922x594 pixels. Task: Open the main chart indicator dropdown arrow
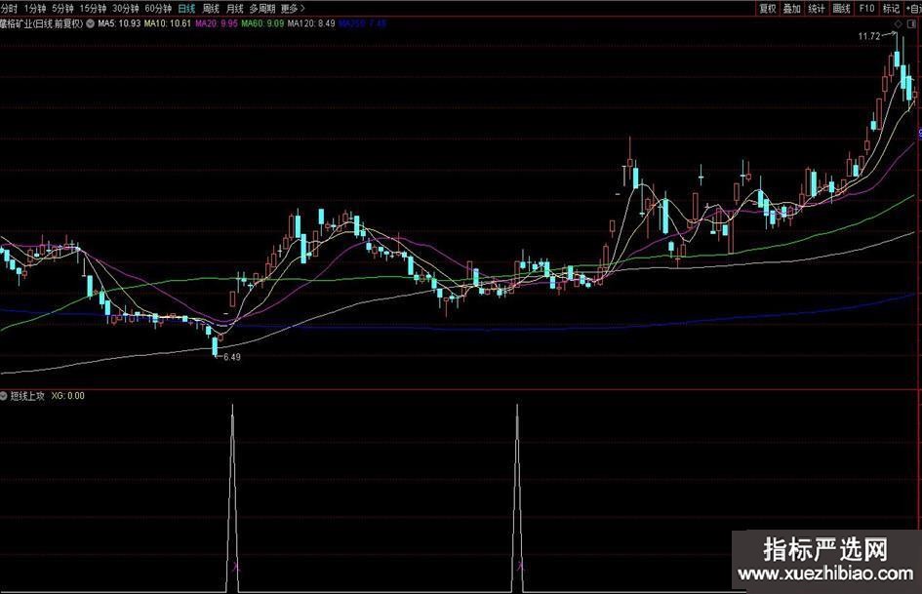point(90,23)
